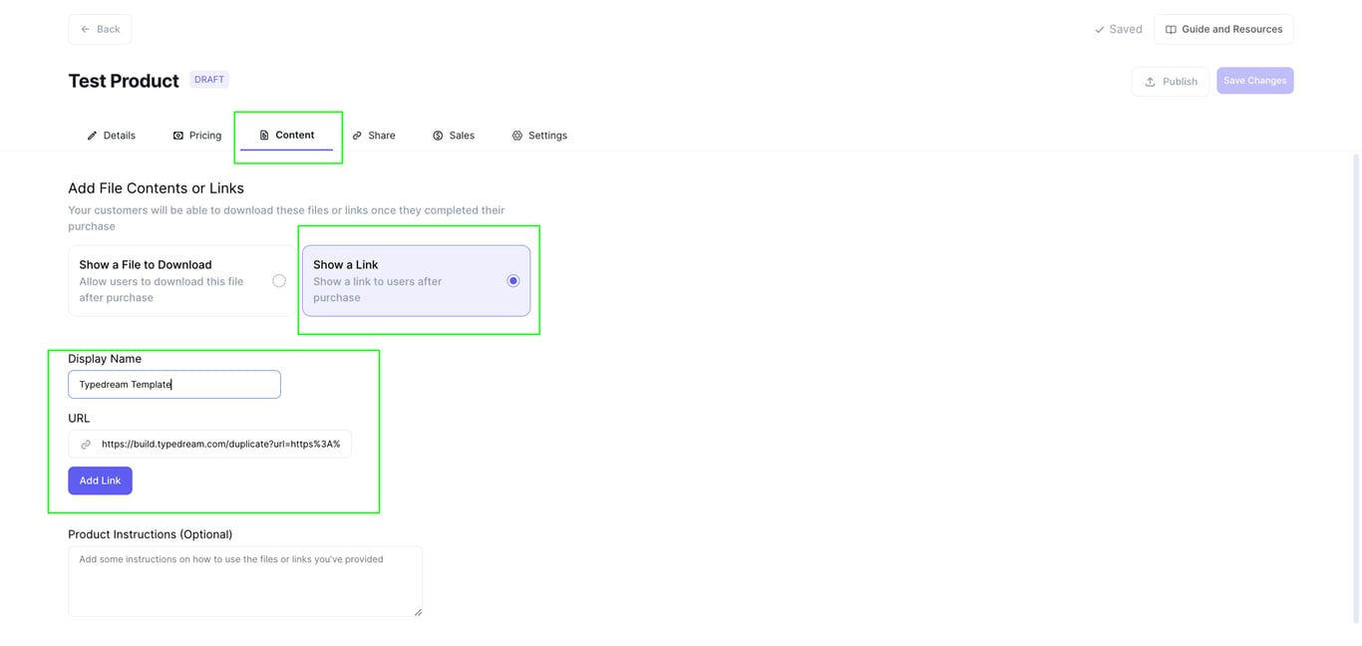Image resolution: width=1362 pixels, height=646 pixels.
Task: Open the Details tab
Action: [111, 136]
